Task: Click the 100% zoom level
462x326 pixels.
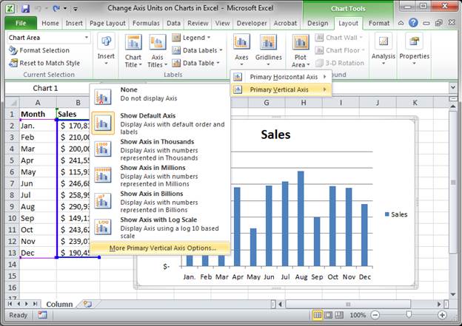Action: pos(358,315)
